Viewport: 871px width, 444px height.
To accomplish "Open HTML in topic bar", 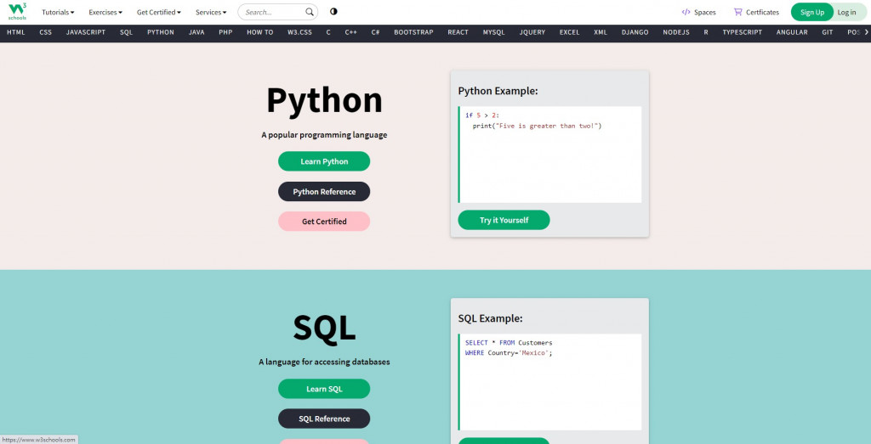I will click(15, 32).
